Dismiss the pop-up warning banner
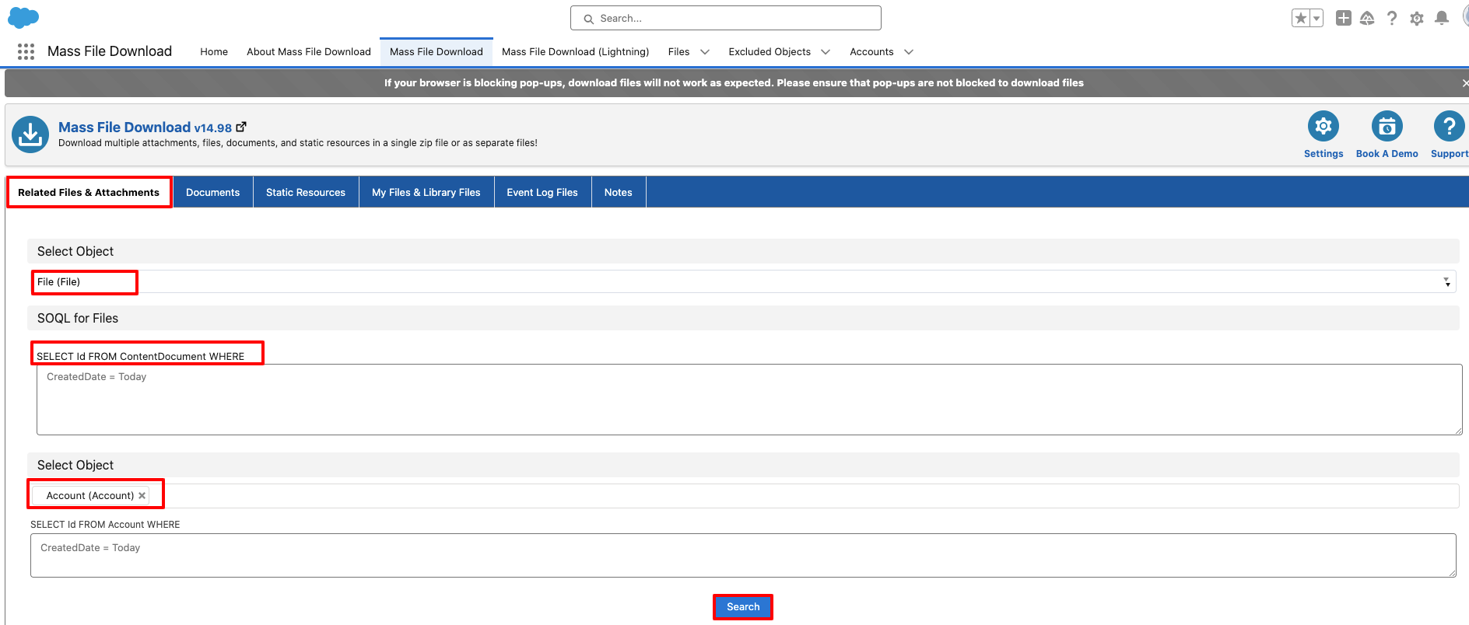 [x=1464, y=82]
